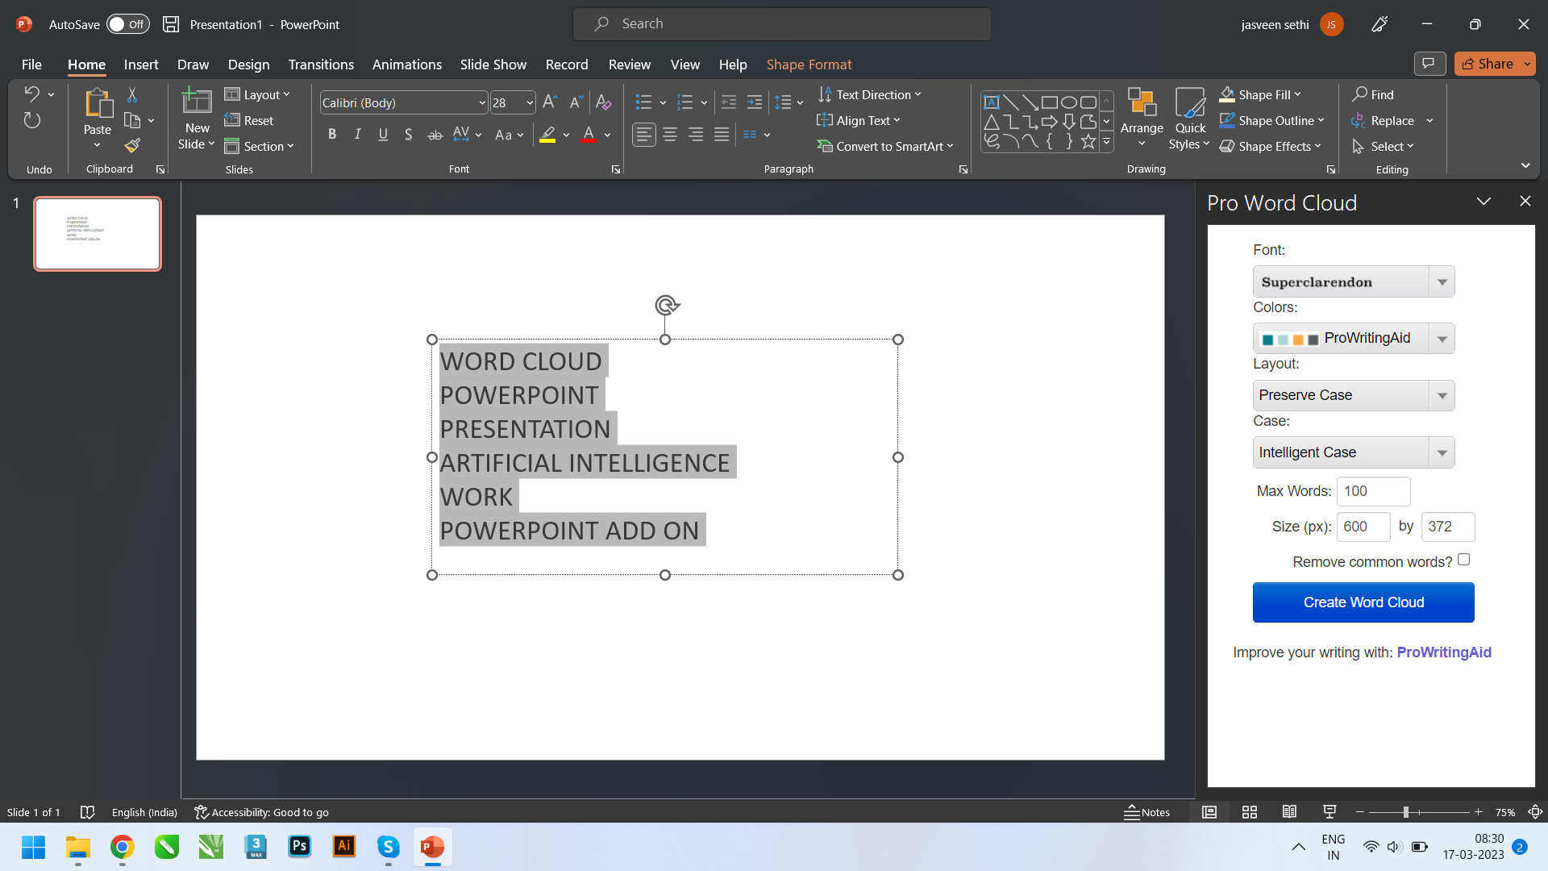Decrease font size with the smaller A icon
The image size is (1548, 871).
point(576,102)
